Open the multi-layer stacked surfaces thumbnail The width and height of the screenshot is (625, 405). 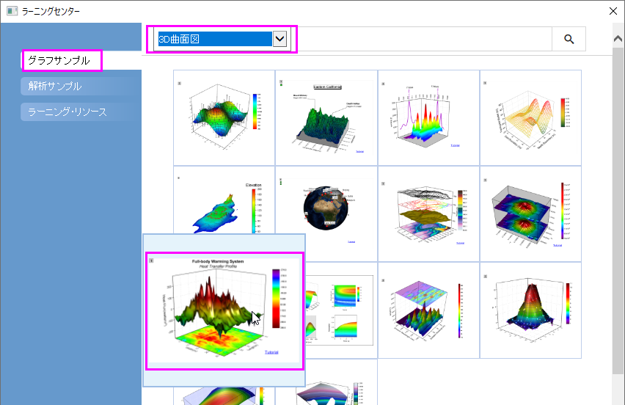(x=428, y=214)
